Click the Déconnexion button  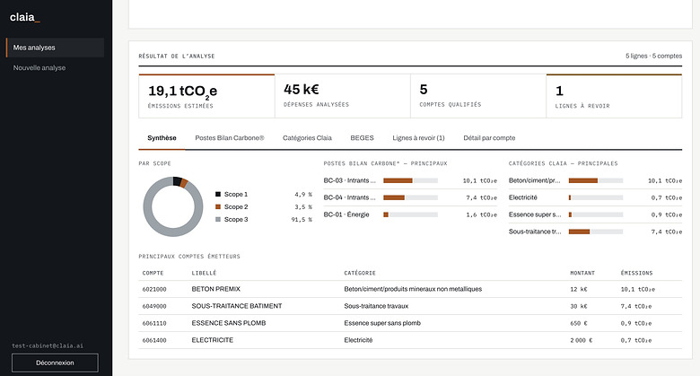(55, 363)
